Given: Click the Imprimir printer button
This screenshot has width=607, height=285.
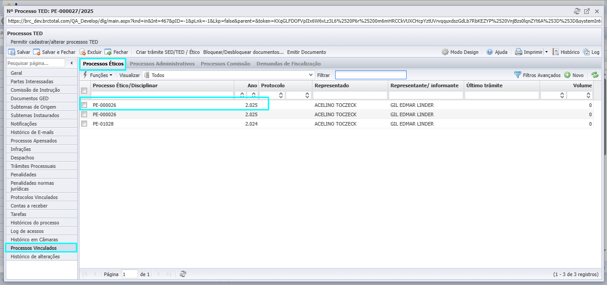Looking at the screenshot, I should pos(529,52).
